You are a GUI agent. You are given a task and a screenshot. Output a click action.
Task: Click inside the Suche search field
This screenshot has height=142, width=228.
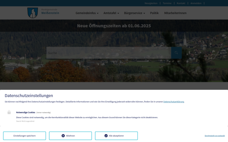point(109,53)
